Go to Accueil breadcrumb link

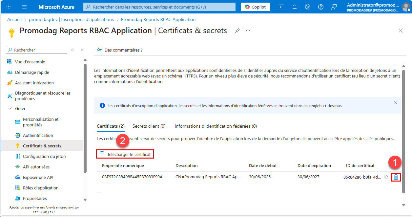(14, 19)
